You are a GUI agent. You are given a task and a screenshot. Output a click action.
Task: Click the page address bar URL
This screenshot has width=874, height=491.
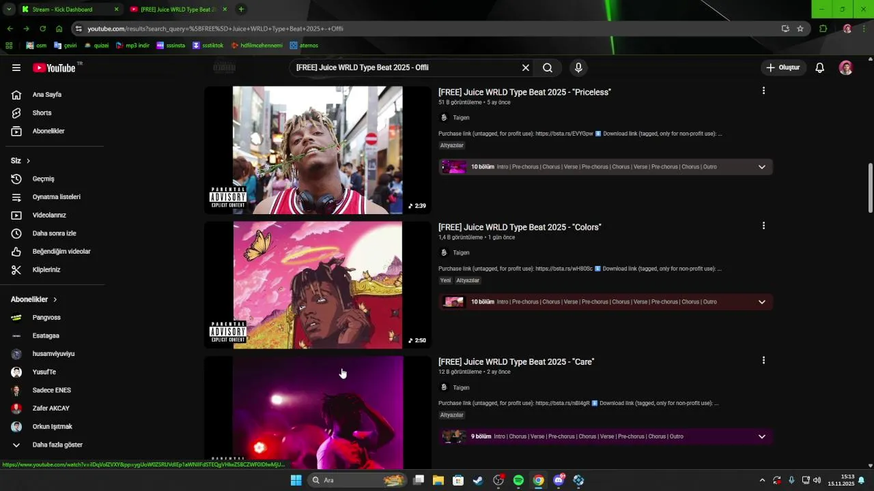[215, 29]
